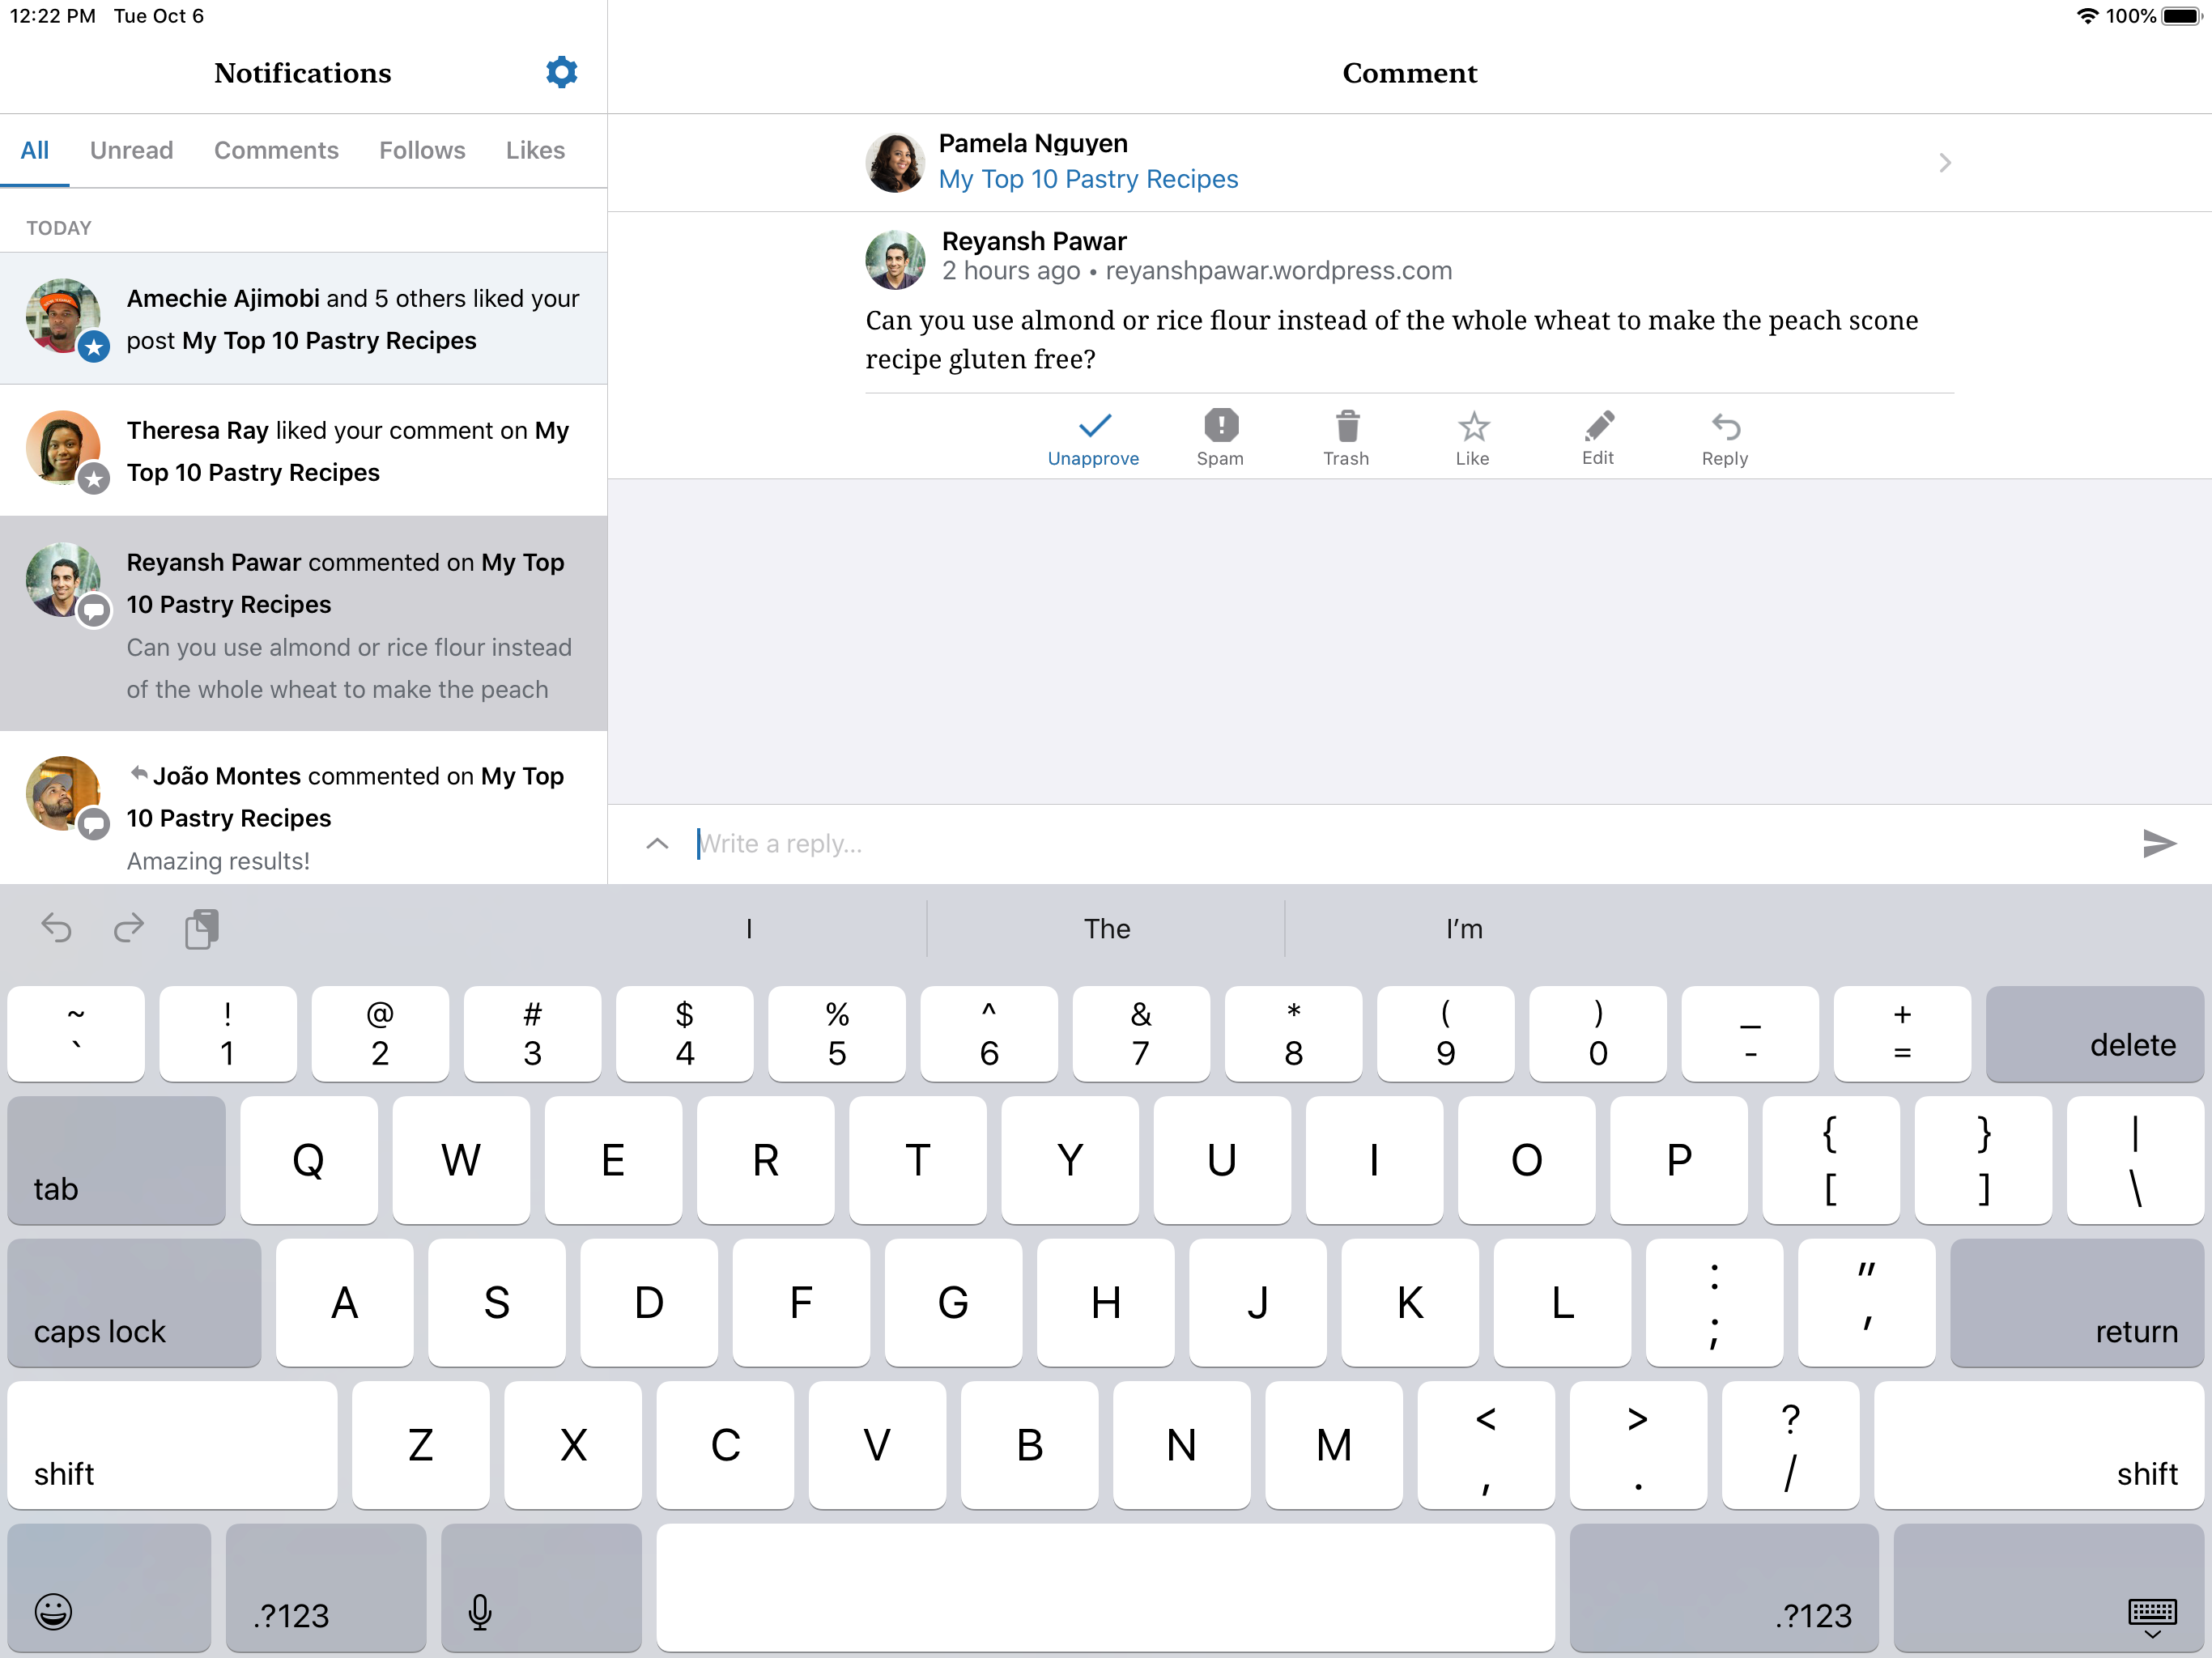Screen dimensions: 2212x1658
Task: Open My Top 10 Pastry Recipes link
Action: click(1088, 179)
